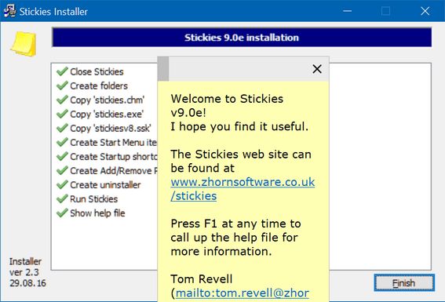Click the gray grip on sticky note title bar
The image size is (445, 302).
(x=163, y=68)
